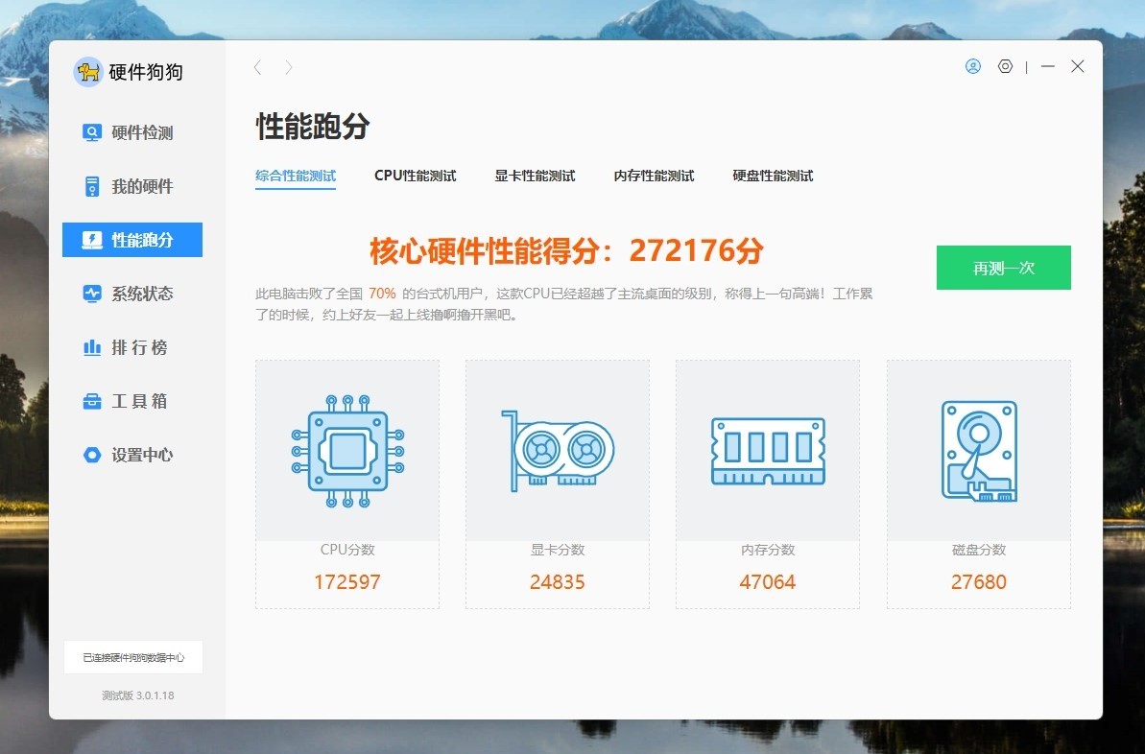This screenshot has width=1145, height=754.
Task: Open 设置中心 settings center
Action: point(130,455)
